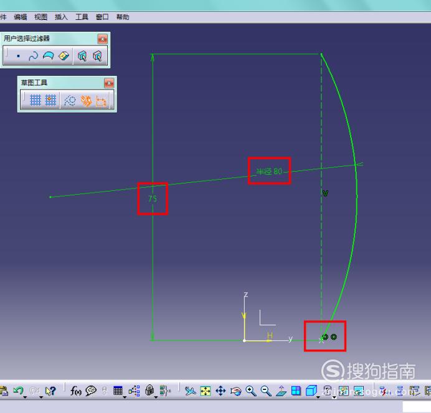Open the Formula f(x) editor

(75, 391)
